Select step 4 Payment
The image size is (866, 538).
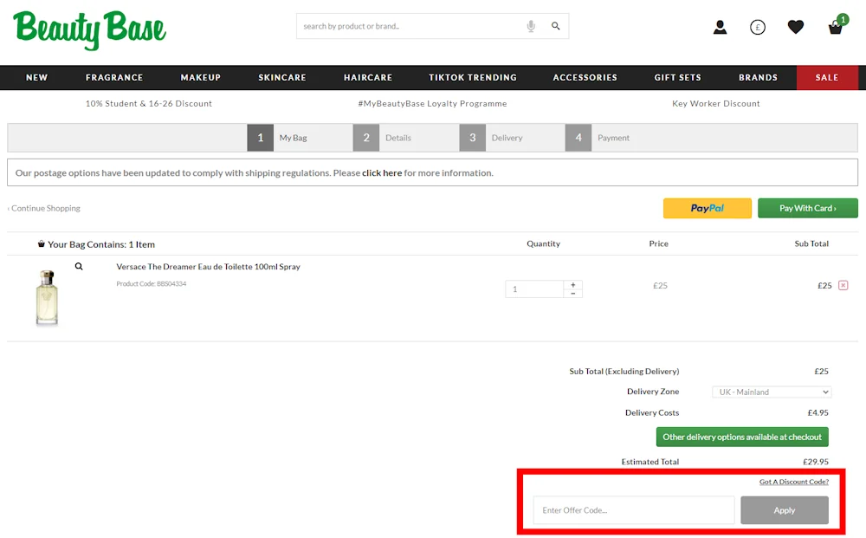598,138
